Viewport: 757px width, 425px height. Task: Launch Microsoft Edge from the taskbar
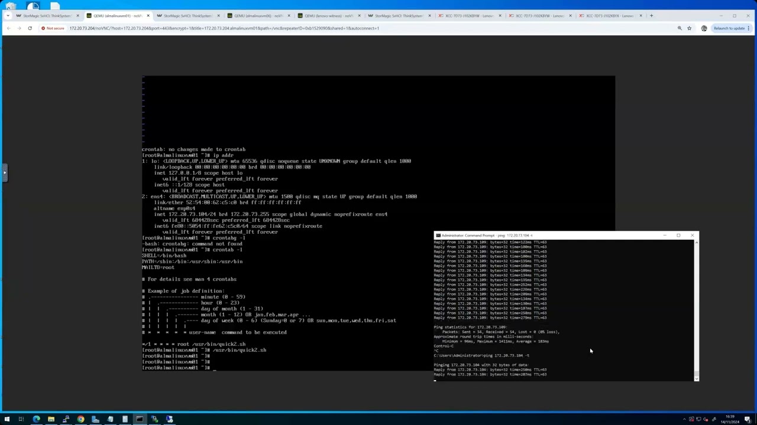coord(37,419)
